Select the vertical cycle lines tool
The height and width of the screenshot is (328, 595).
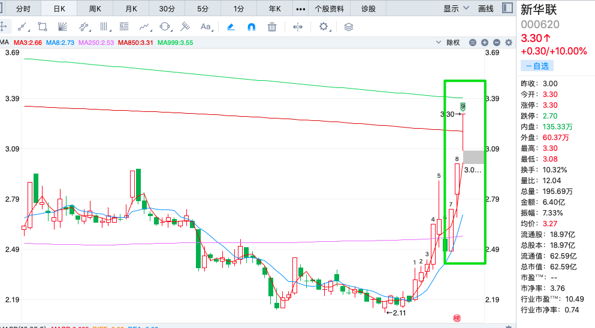point(104,26)
